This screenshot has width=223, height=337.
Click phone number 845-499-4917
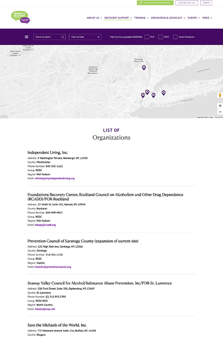(x=54, y=213)
